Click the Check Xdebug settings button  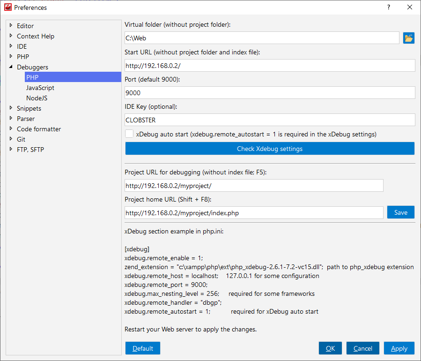270,148
